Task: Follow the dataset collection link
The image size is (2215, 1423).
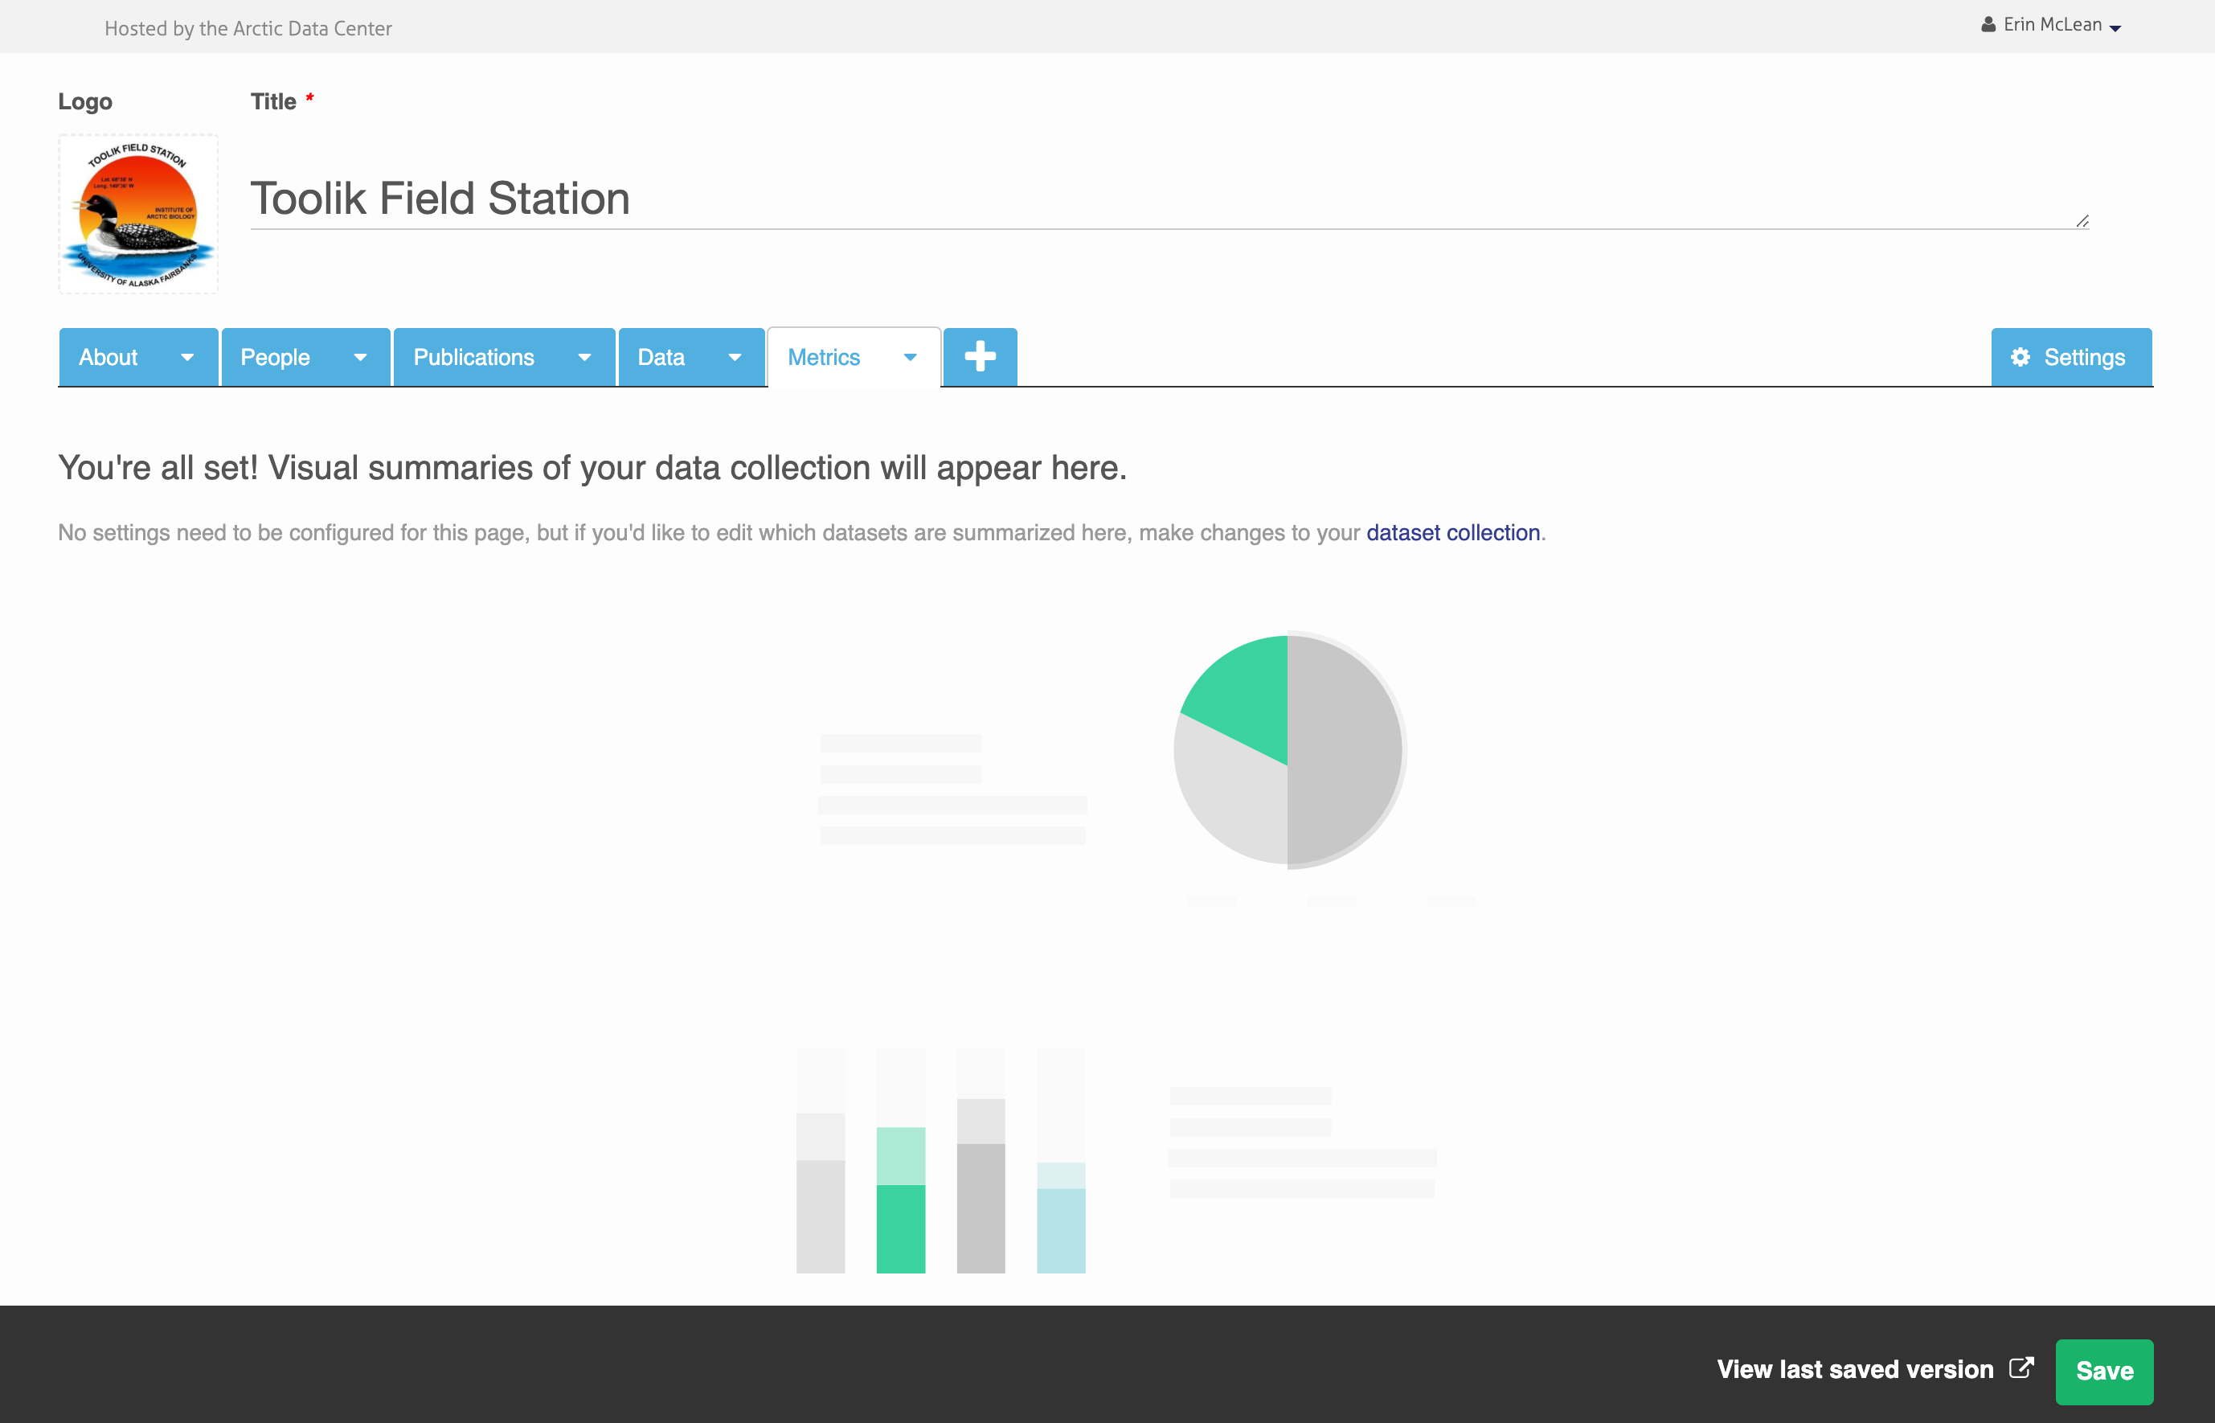Action: (1453, 533)
